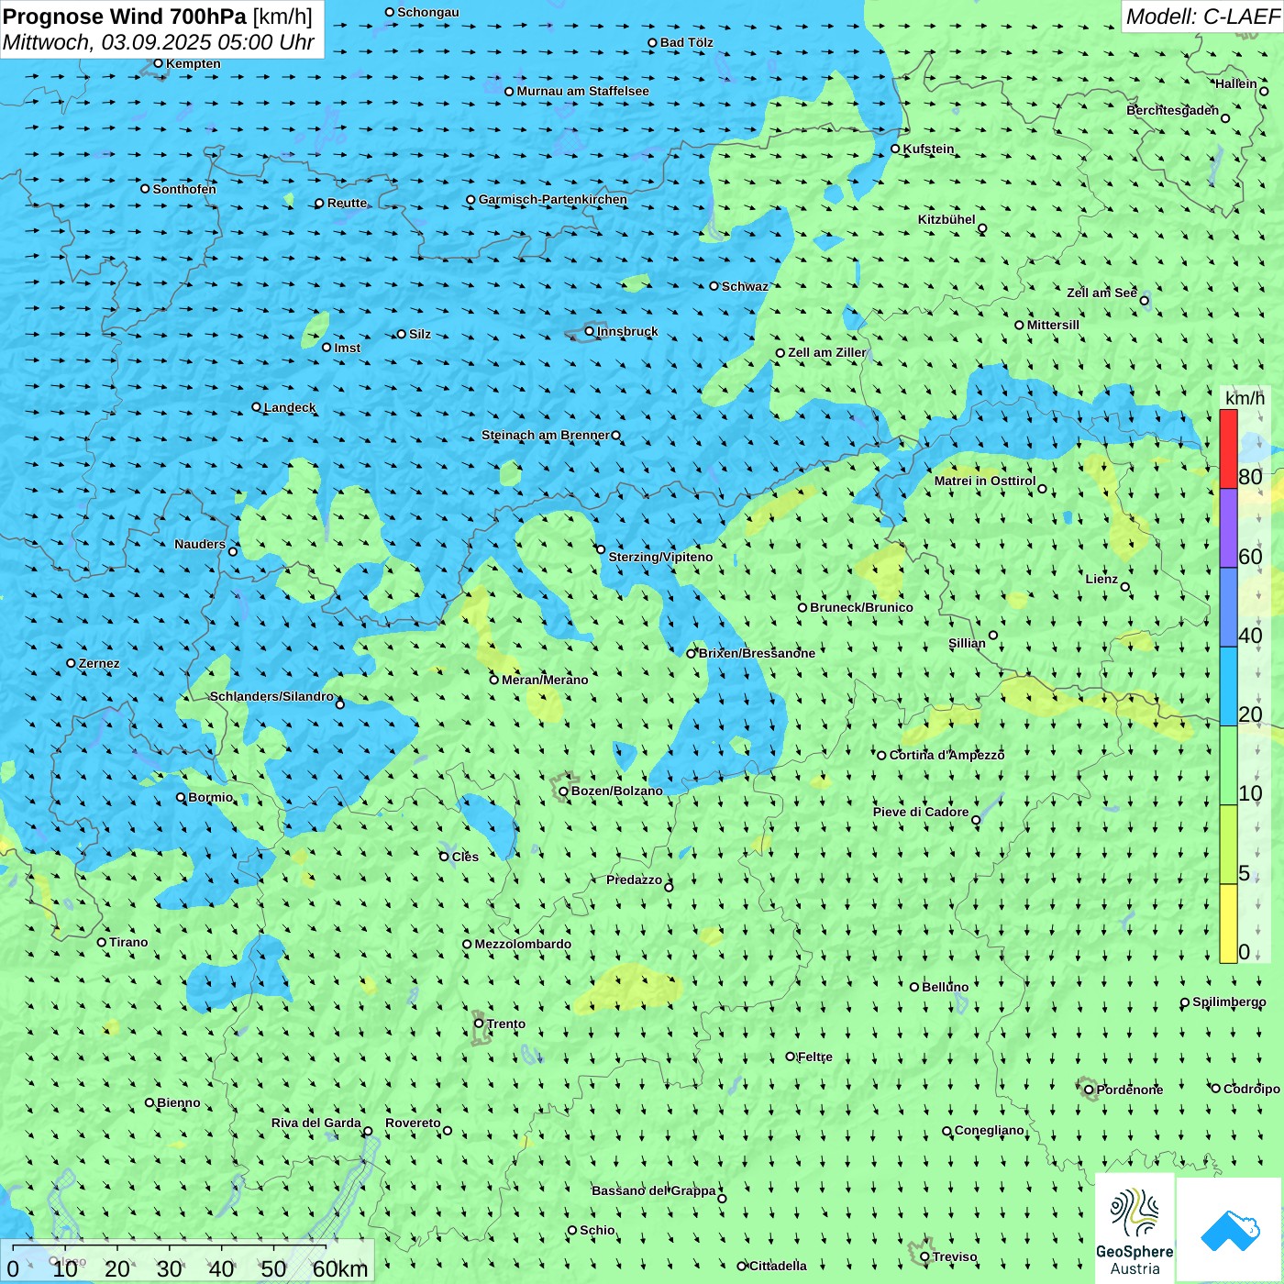
Task: Click the Mittersill city label
Action: [x=1053, y=325]
